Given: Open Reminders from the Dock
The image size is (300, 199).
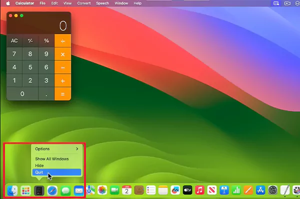Looking at the screenshot, I should pyautogui.click(x=151, y=190).
